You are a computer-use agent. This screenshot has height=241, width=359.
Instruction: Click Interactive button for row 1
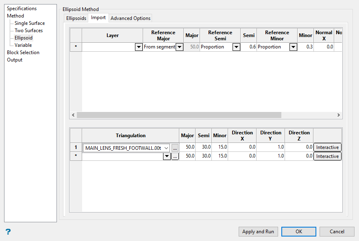[327, 147]
